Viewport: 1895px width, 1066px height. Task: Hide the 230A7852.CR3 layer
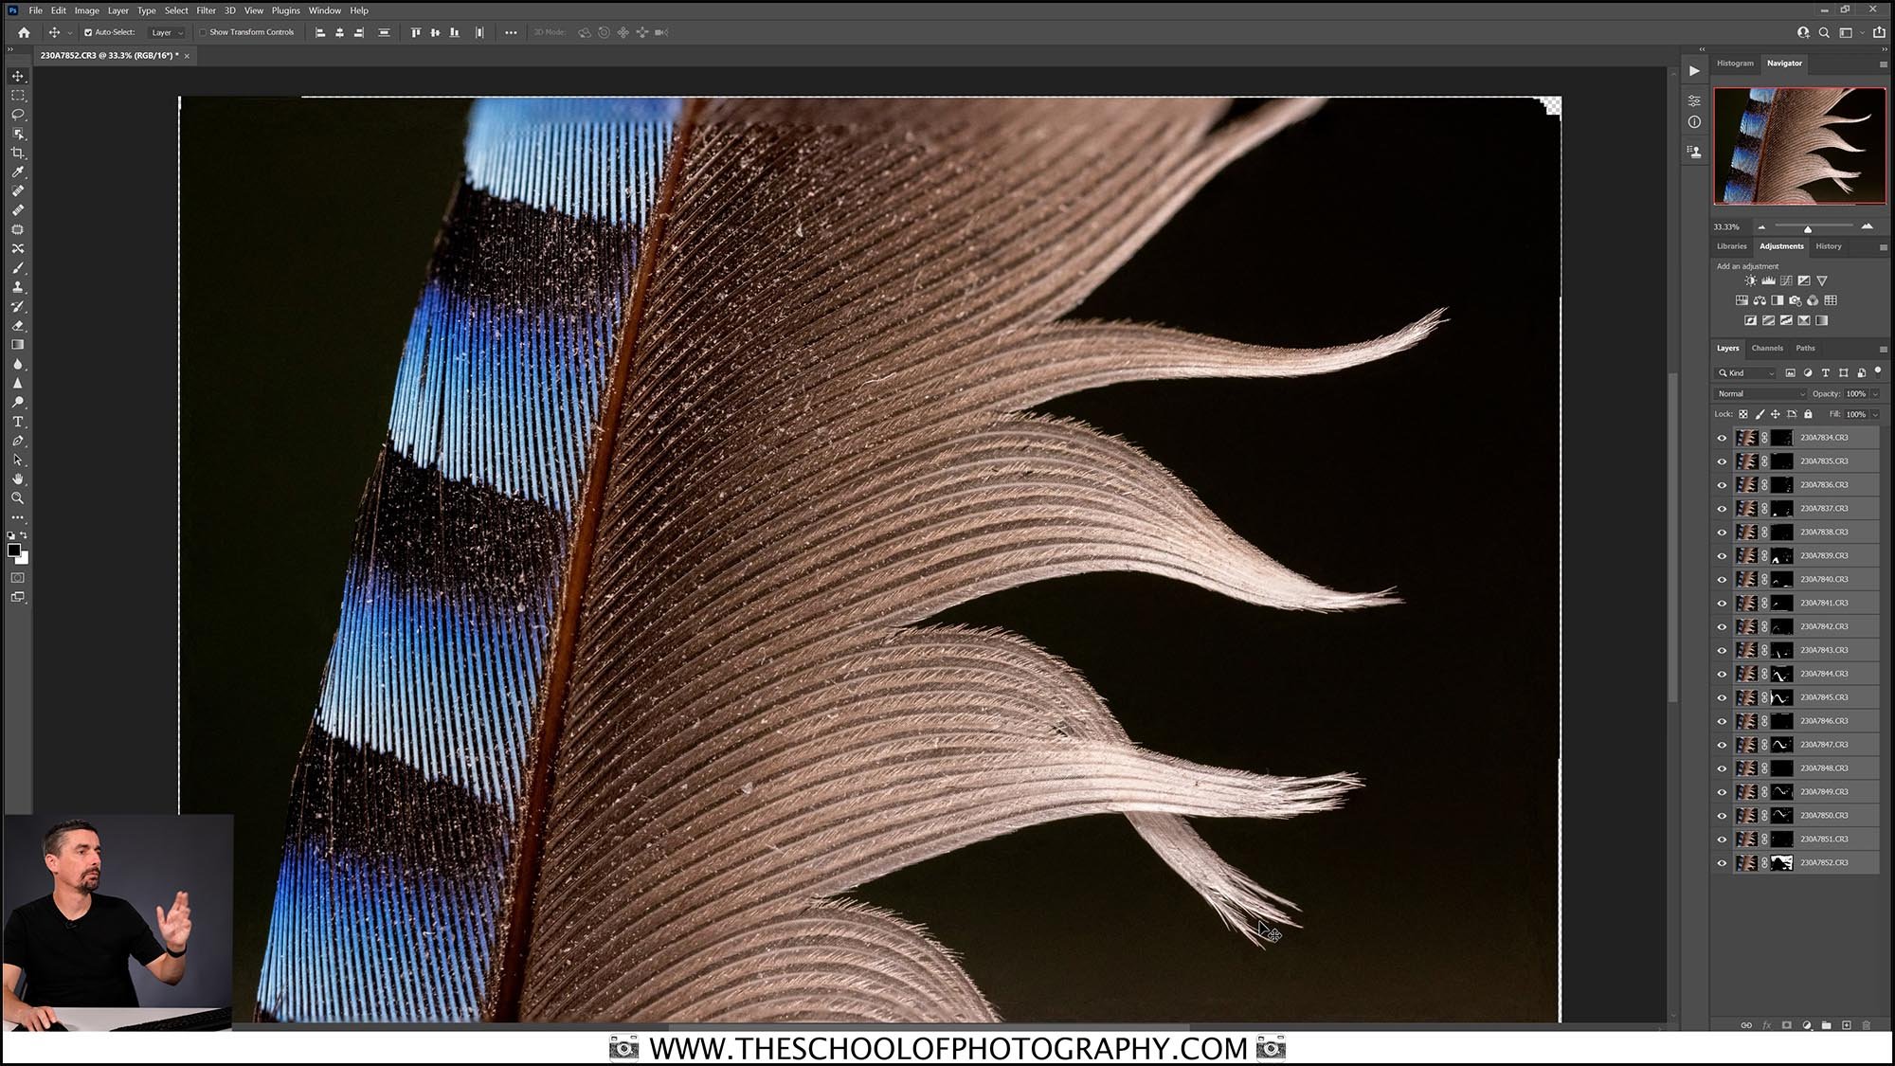[1722, 862]
